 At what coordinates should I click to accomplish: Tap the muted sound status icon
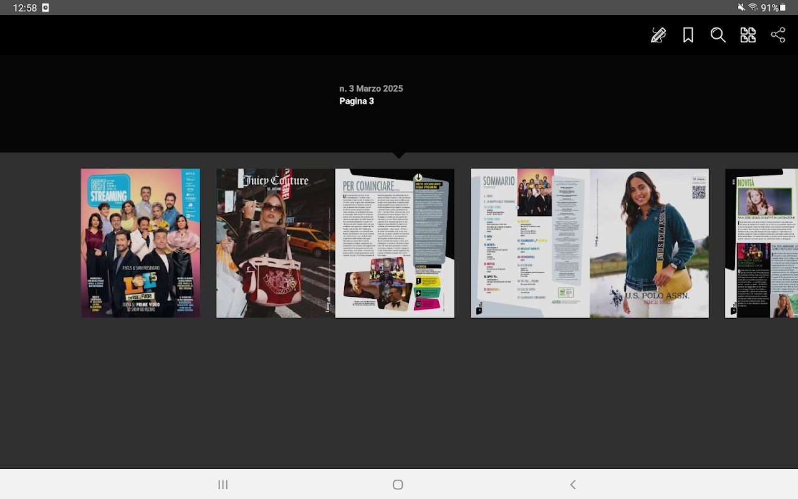point(741,7)
